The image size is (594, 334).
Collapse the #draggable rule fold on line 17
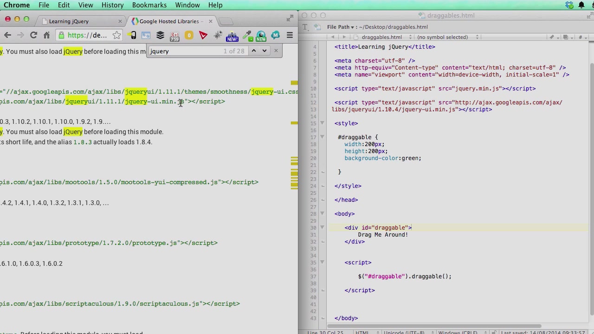click(x=322, y=137)
